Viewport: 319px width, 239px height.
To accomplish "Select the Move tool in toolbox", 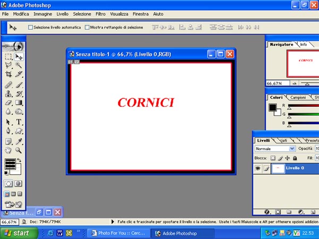I will [x=19, y=57].
